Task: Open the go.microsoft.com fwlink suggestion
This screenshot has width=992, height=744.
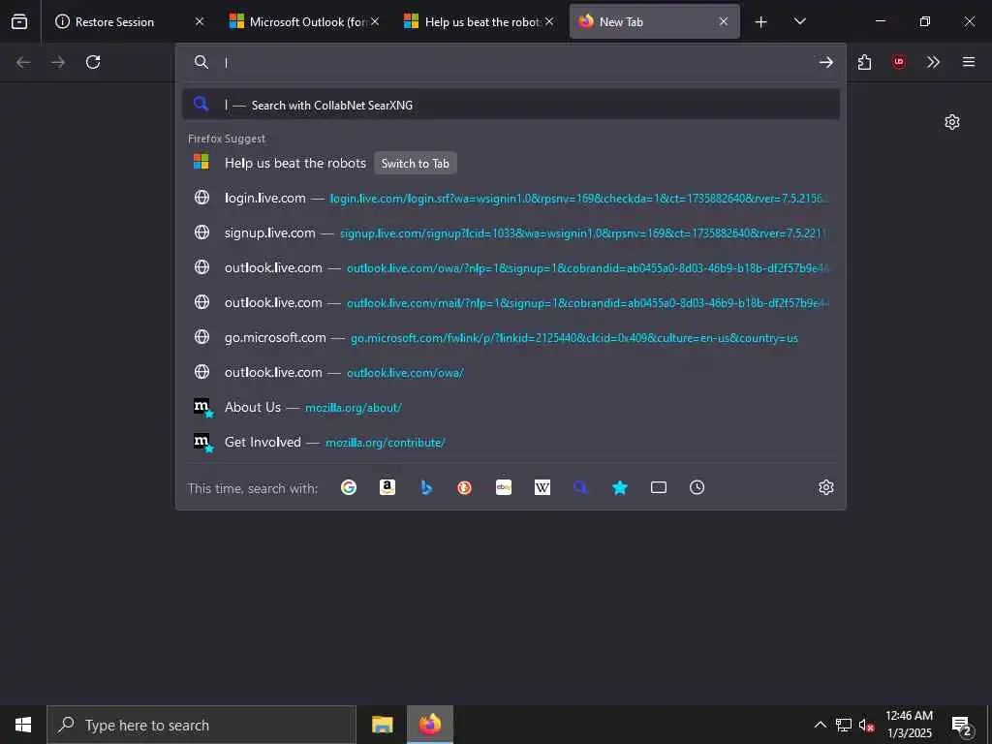Action: tap(511, 337)
